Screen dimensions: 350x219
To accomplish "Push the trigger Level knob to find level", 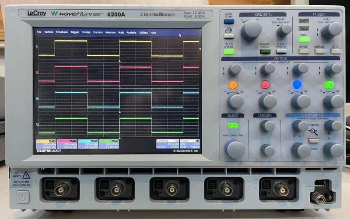I will [332, 31].
